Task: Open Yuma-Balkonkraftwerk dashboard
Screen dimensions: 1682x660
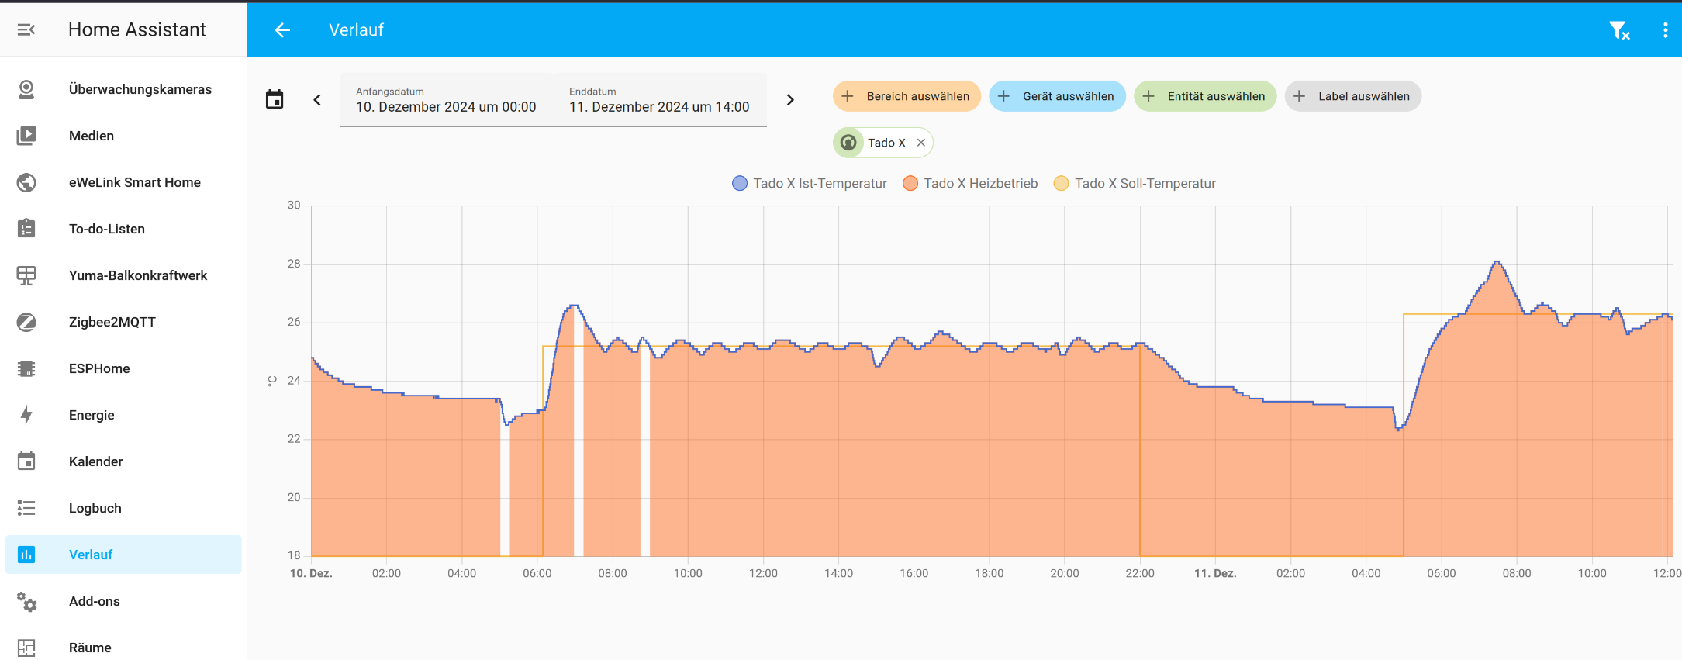Action: pyautogui.click(x=123, y=275)
